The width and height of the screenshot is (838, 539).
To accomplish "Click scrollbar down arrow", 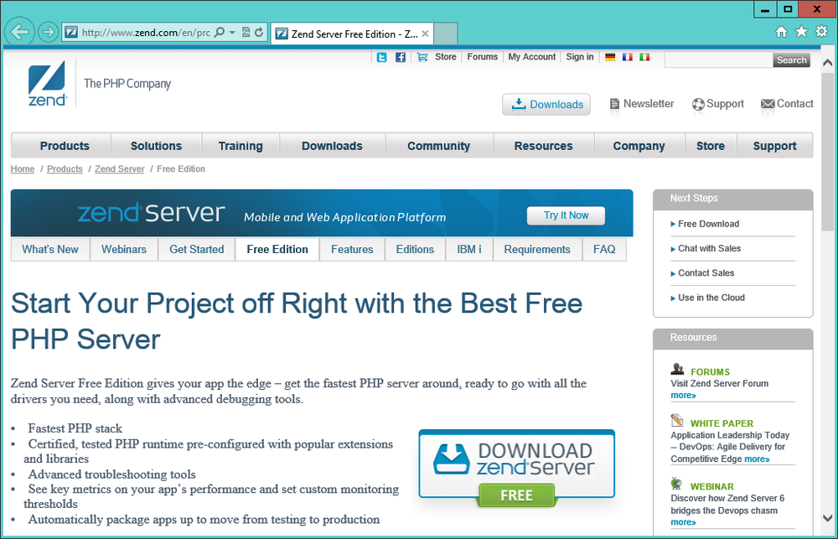I will click(x=827, y=518).
